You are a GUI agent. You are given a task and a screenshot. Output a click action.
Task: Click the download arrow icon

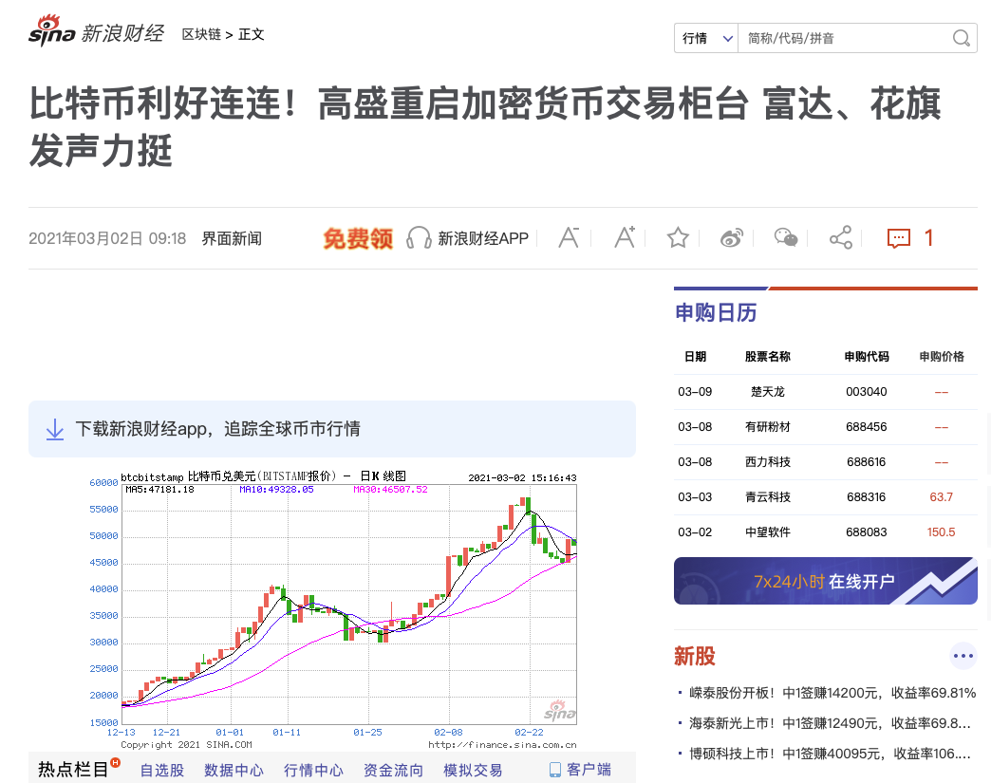click(x=55, y=429)
